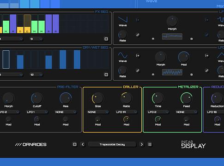Click the A/B waveform display in the sine LFO
Screen dimensions: 224x166
click(172, 72)
